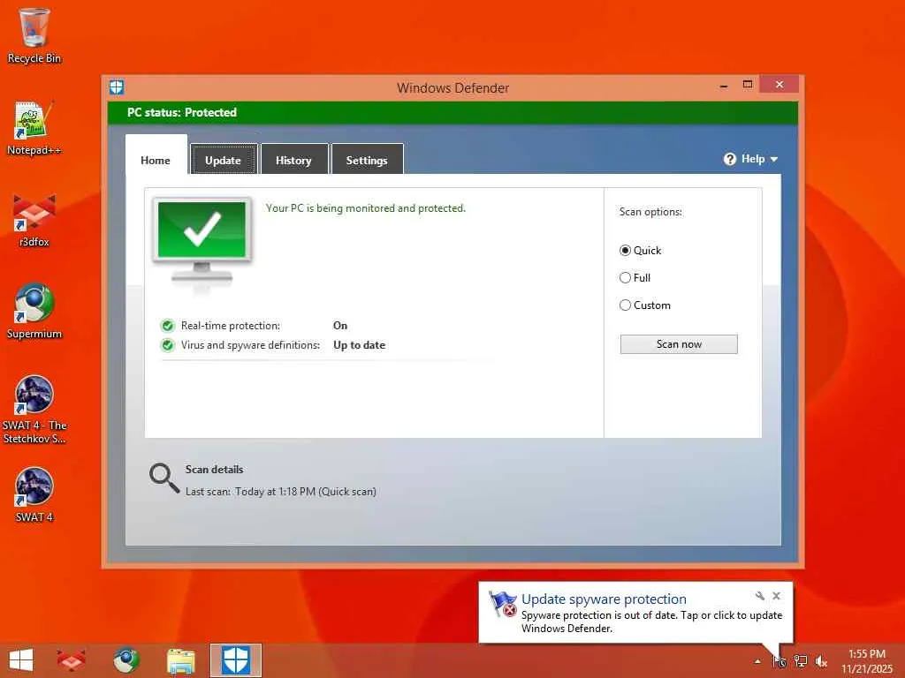Switch to the Settings tab

click(x=367, y=160)
